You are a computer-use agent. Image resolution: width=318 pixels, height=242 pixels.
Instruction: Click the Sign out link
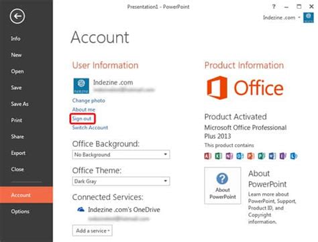[82, 119]
